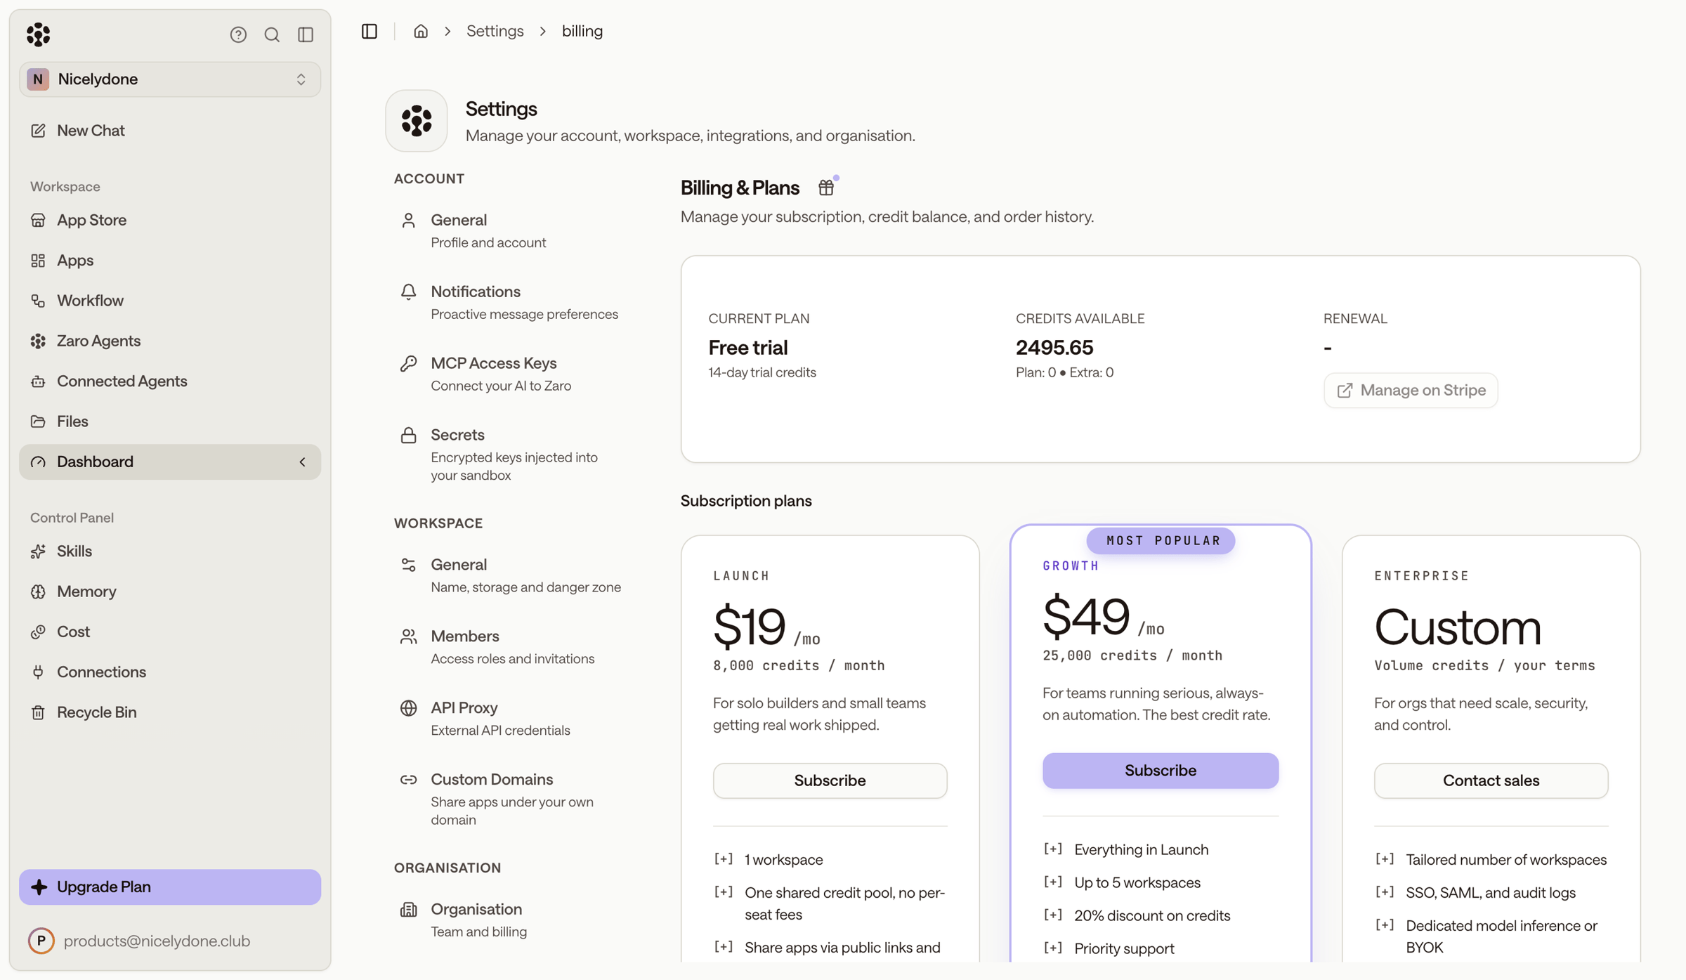
Task: Click the Connected Agents robot icon
Action: point(38,381)
